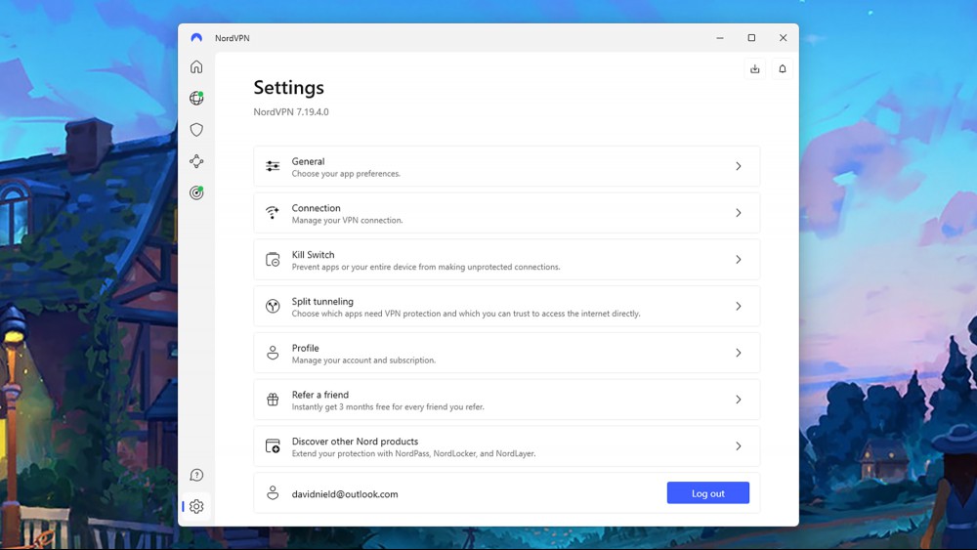Screen dimensions: 977x550
Task: Open the Split tunneling settings label
Action: (x=322, y=302)
